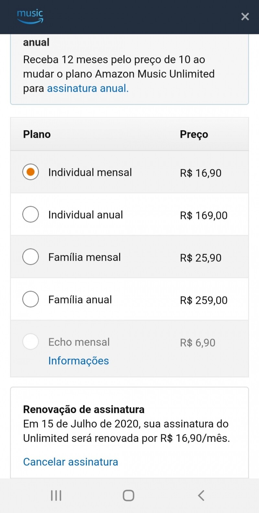
Task: Tap the Amazon Music logo
Action: click(x=30, y=17)
